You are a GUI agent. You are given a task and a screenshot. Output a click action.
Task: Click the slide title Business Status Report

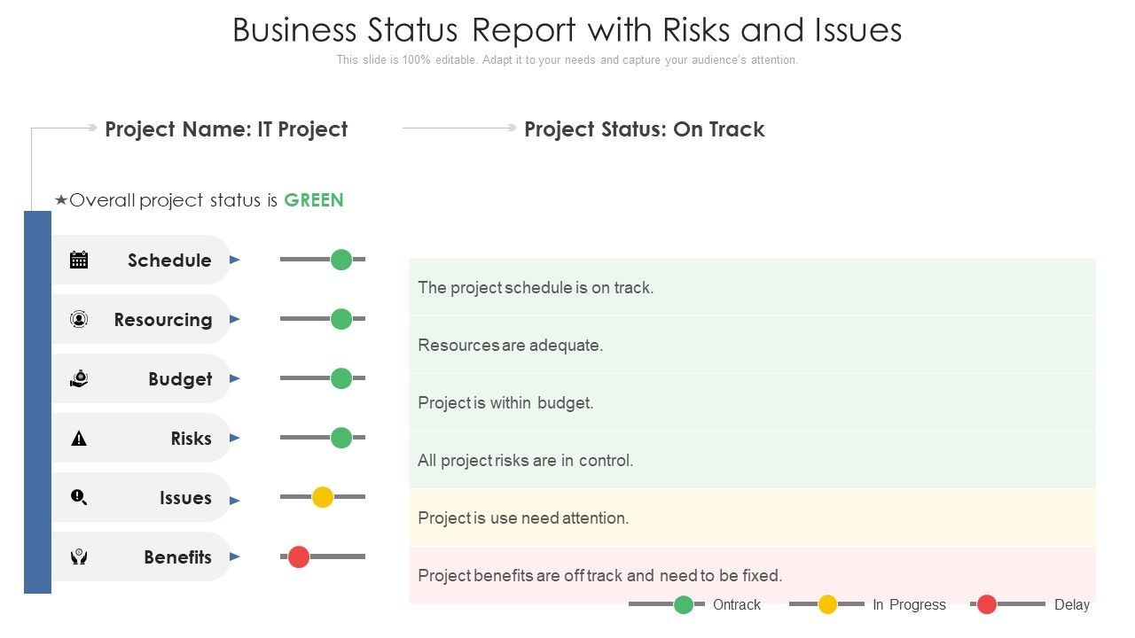567,30
